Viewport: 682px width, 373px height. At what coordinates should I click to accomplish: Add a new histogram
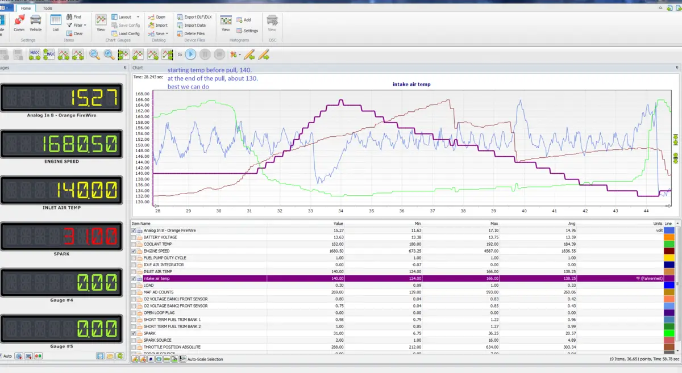click(244, 20)
